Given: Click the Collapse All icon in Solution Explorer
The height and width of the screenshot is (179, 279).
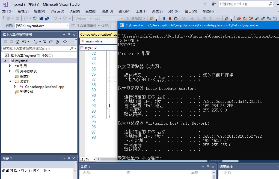Looking at the screenshot, I should pos(51,42).
